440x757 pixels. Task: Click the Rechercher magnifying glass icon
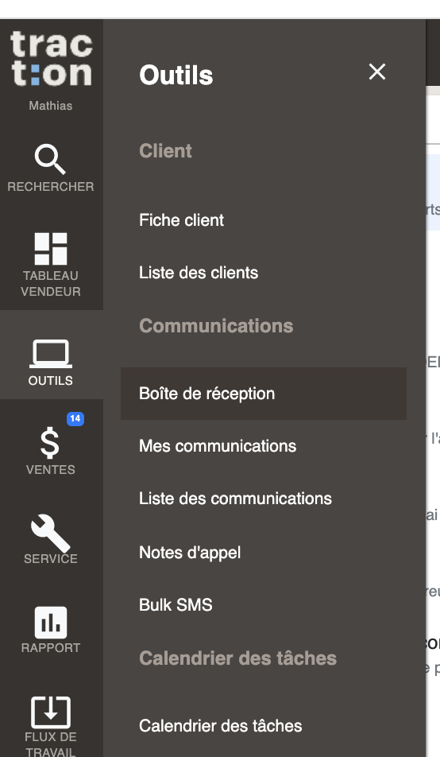[x=50, y=160]
